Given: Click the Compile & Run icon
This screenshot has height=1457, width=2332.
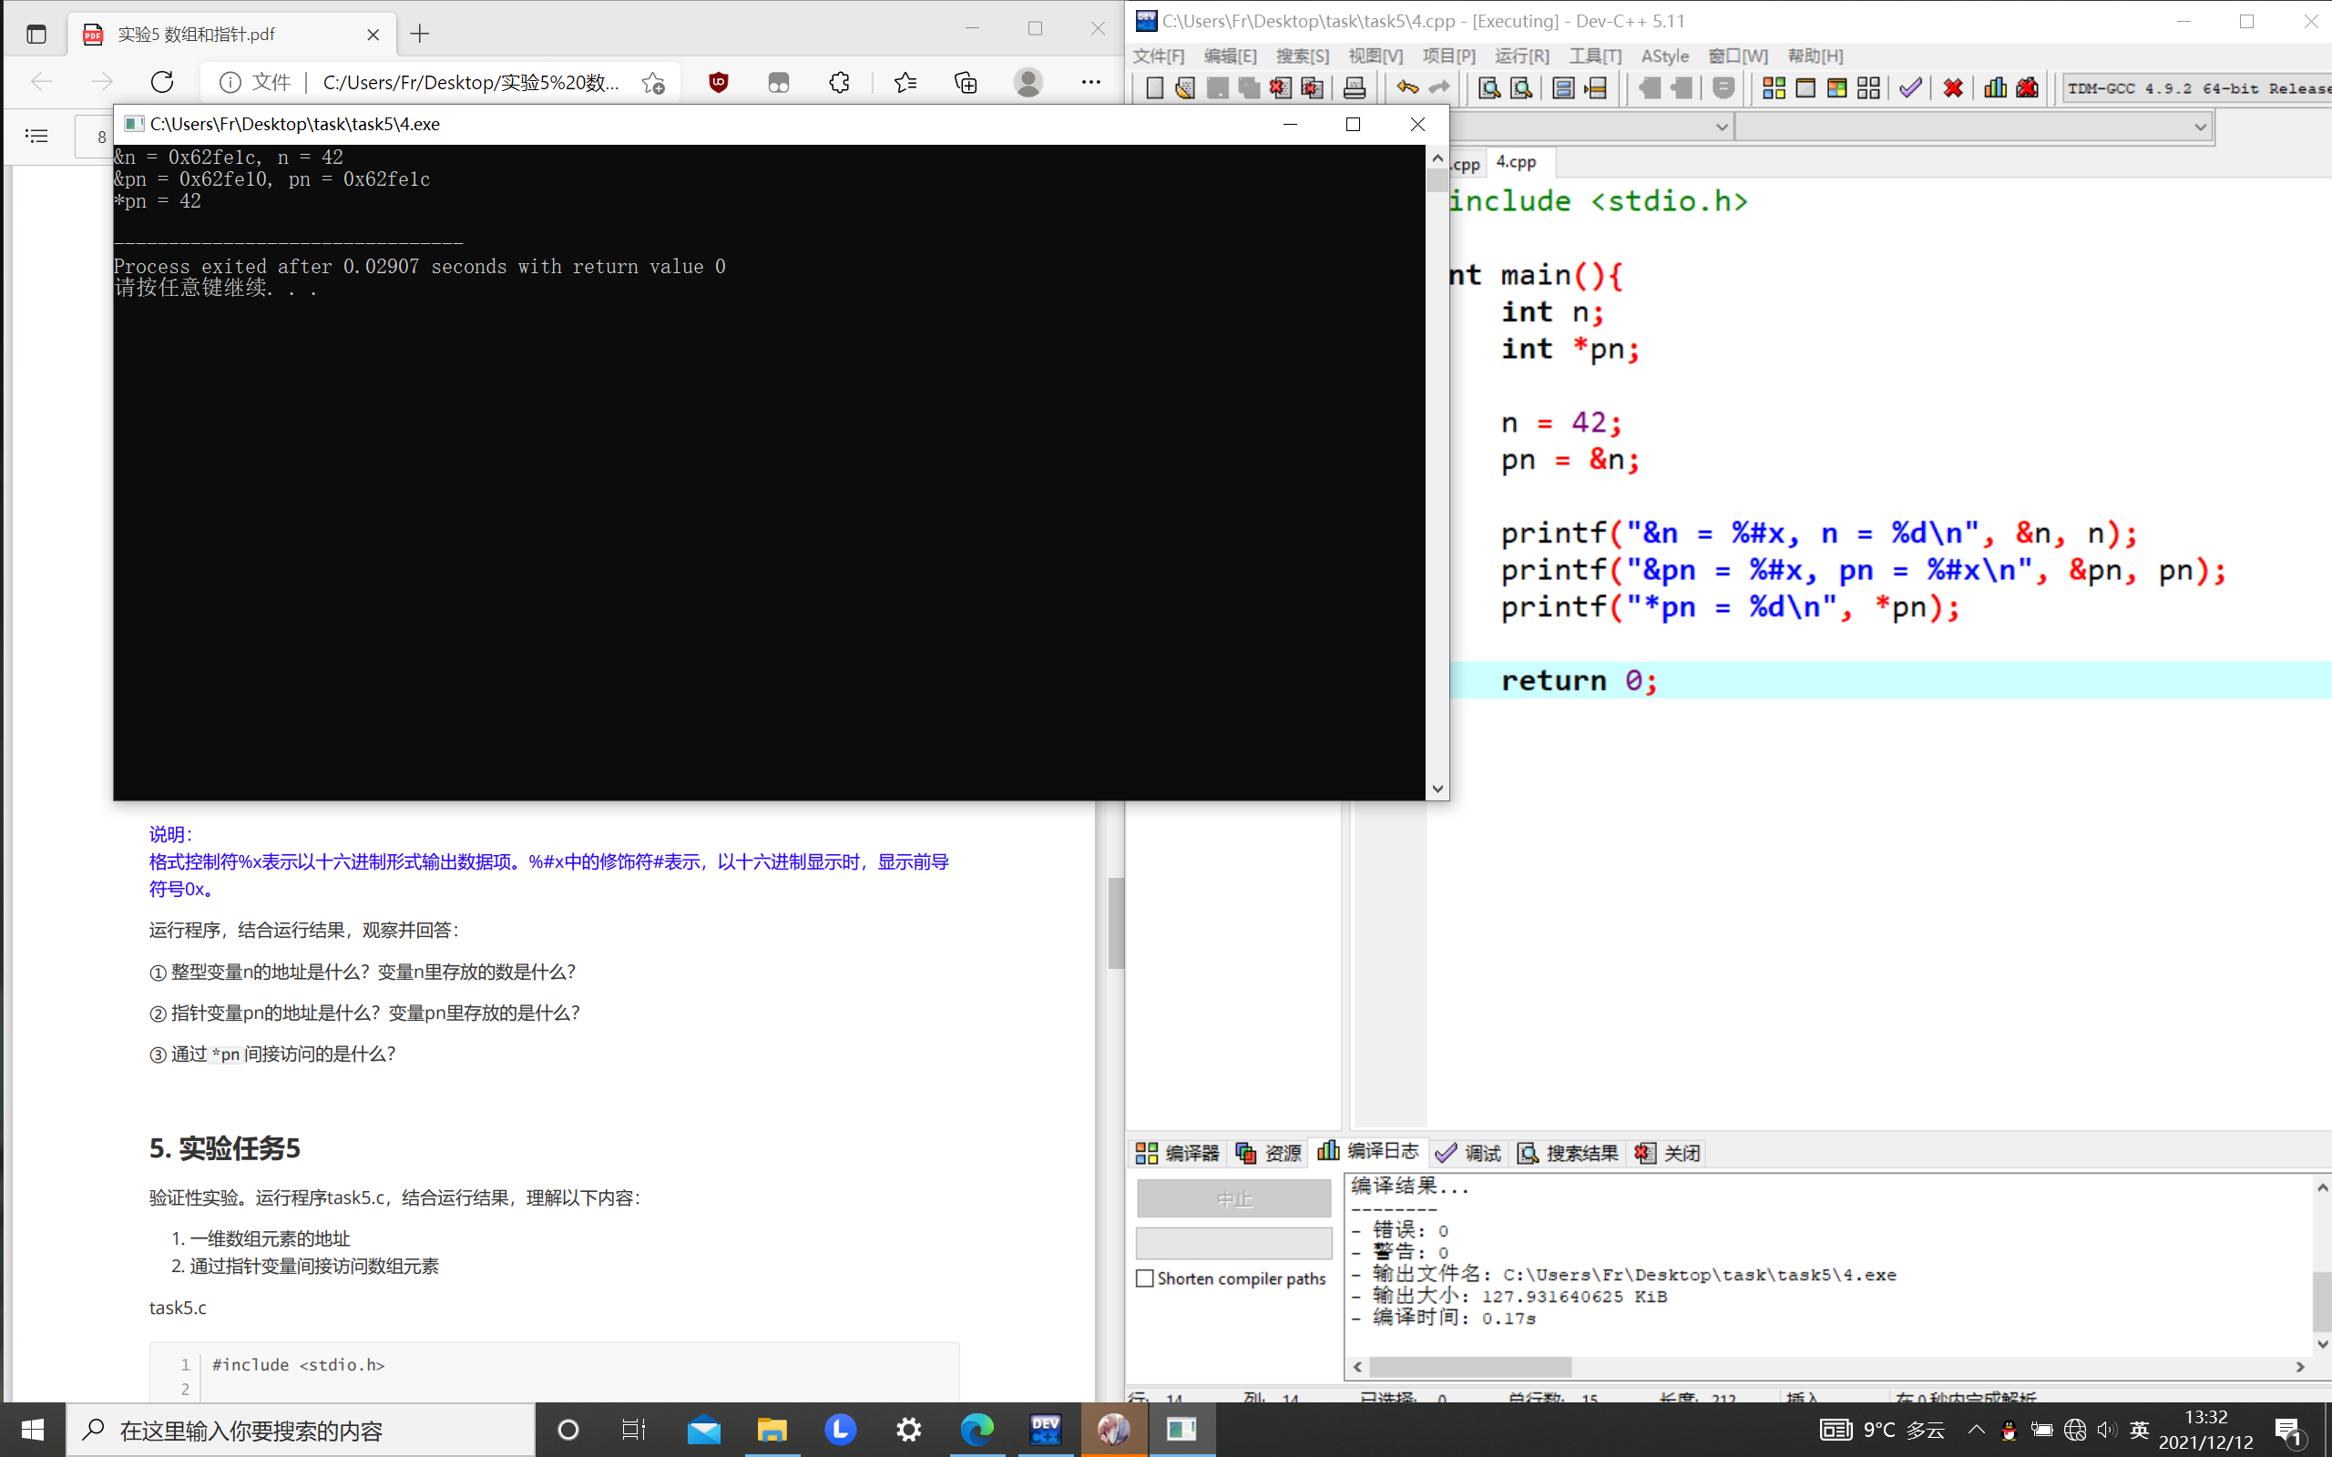Looking at the screenshot, I should tap(1836, 87).
